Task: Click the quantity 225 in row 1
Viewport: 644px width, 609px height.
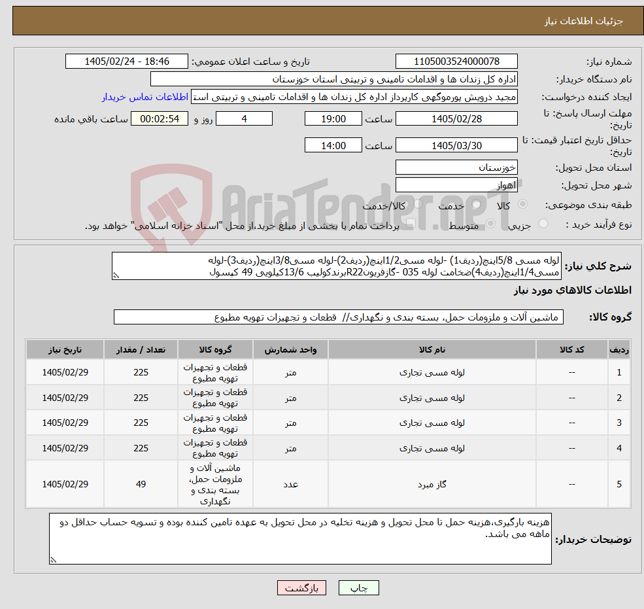Action: (141, 372)
